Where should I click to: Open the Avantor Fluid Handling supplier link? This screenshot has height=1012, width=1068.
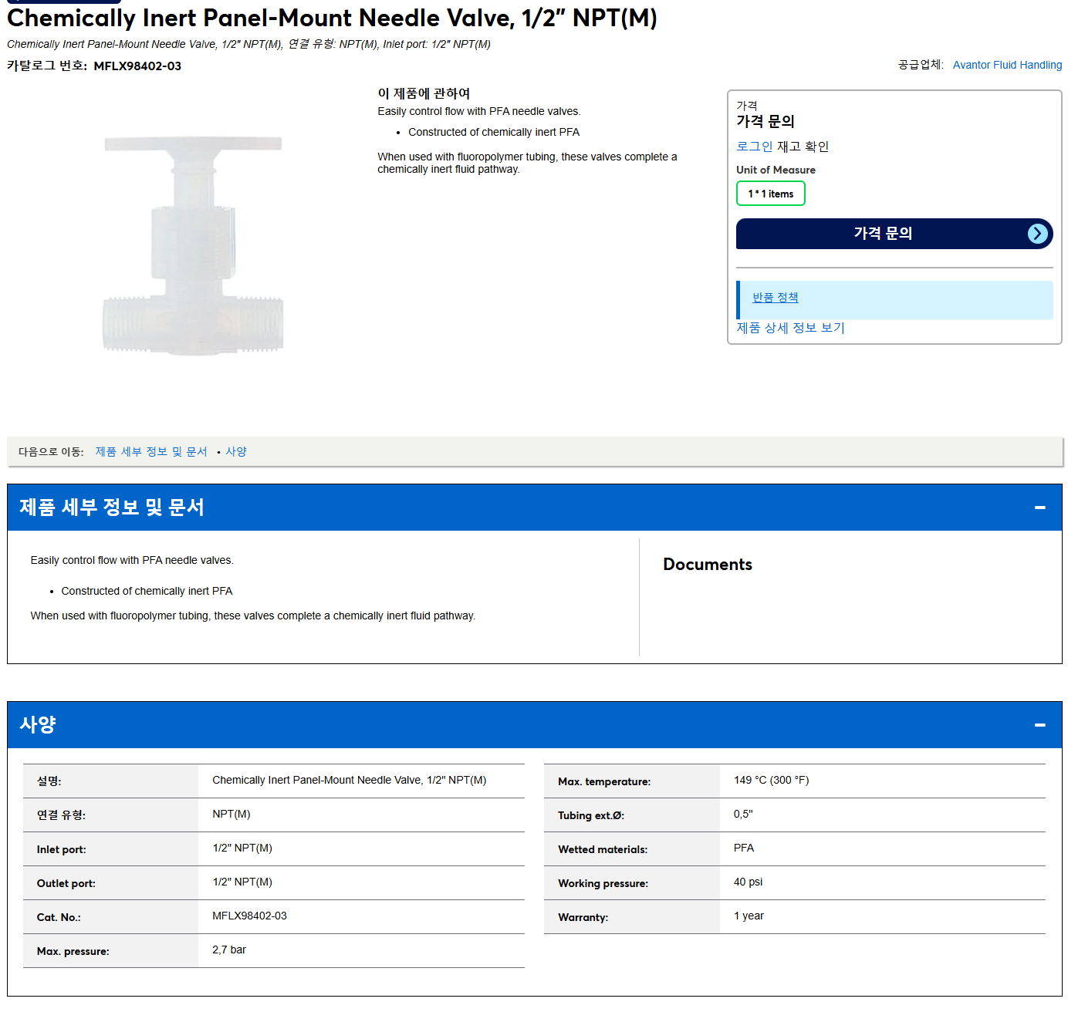[x=1007, y=65]
